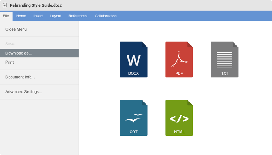
Task: Click Close Menu in the sidebar
Action: pos(39,29)
